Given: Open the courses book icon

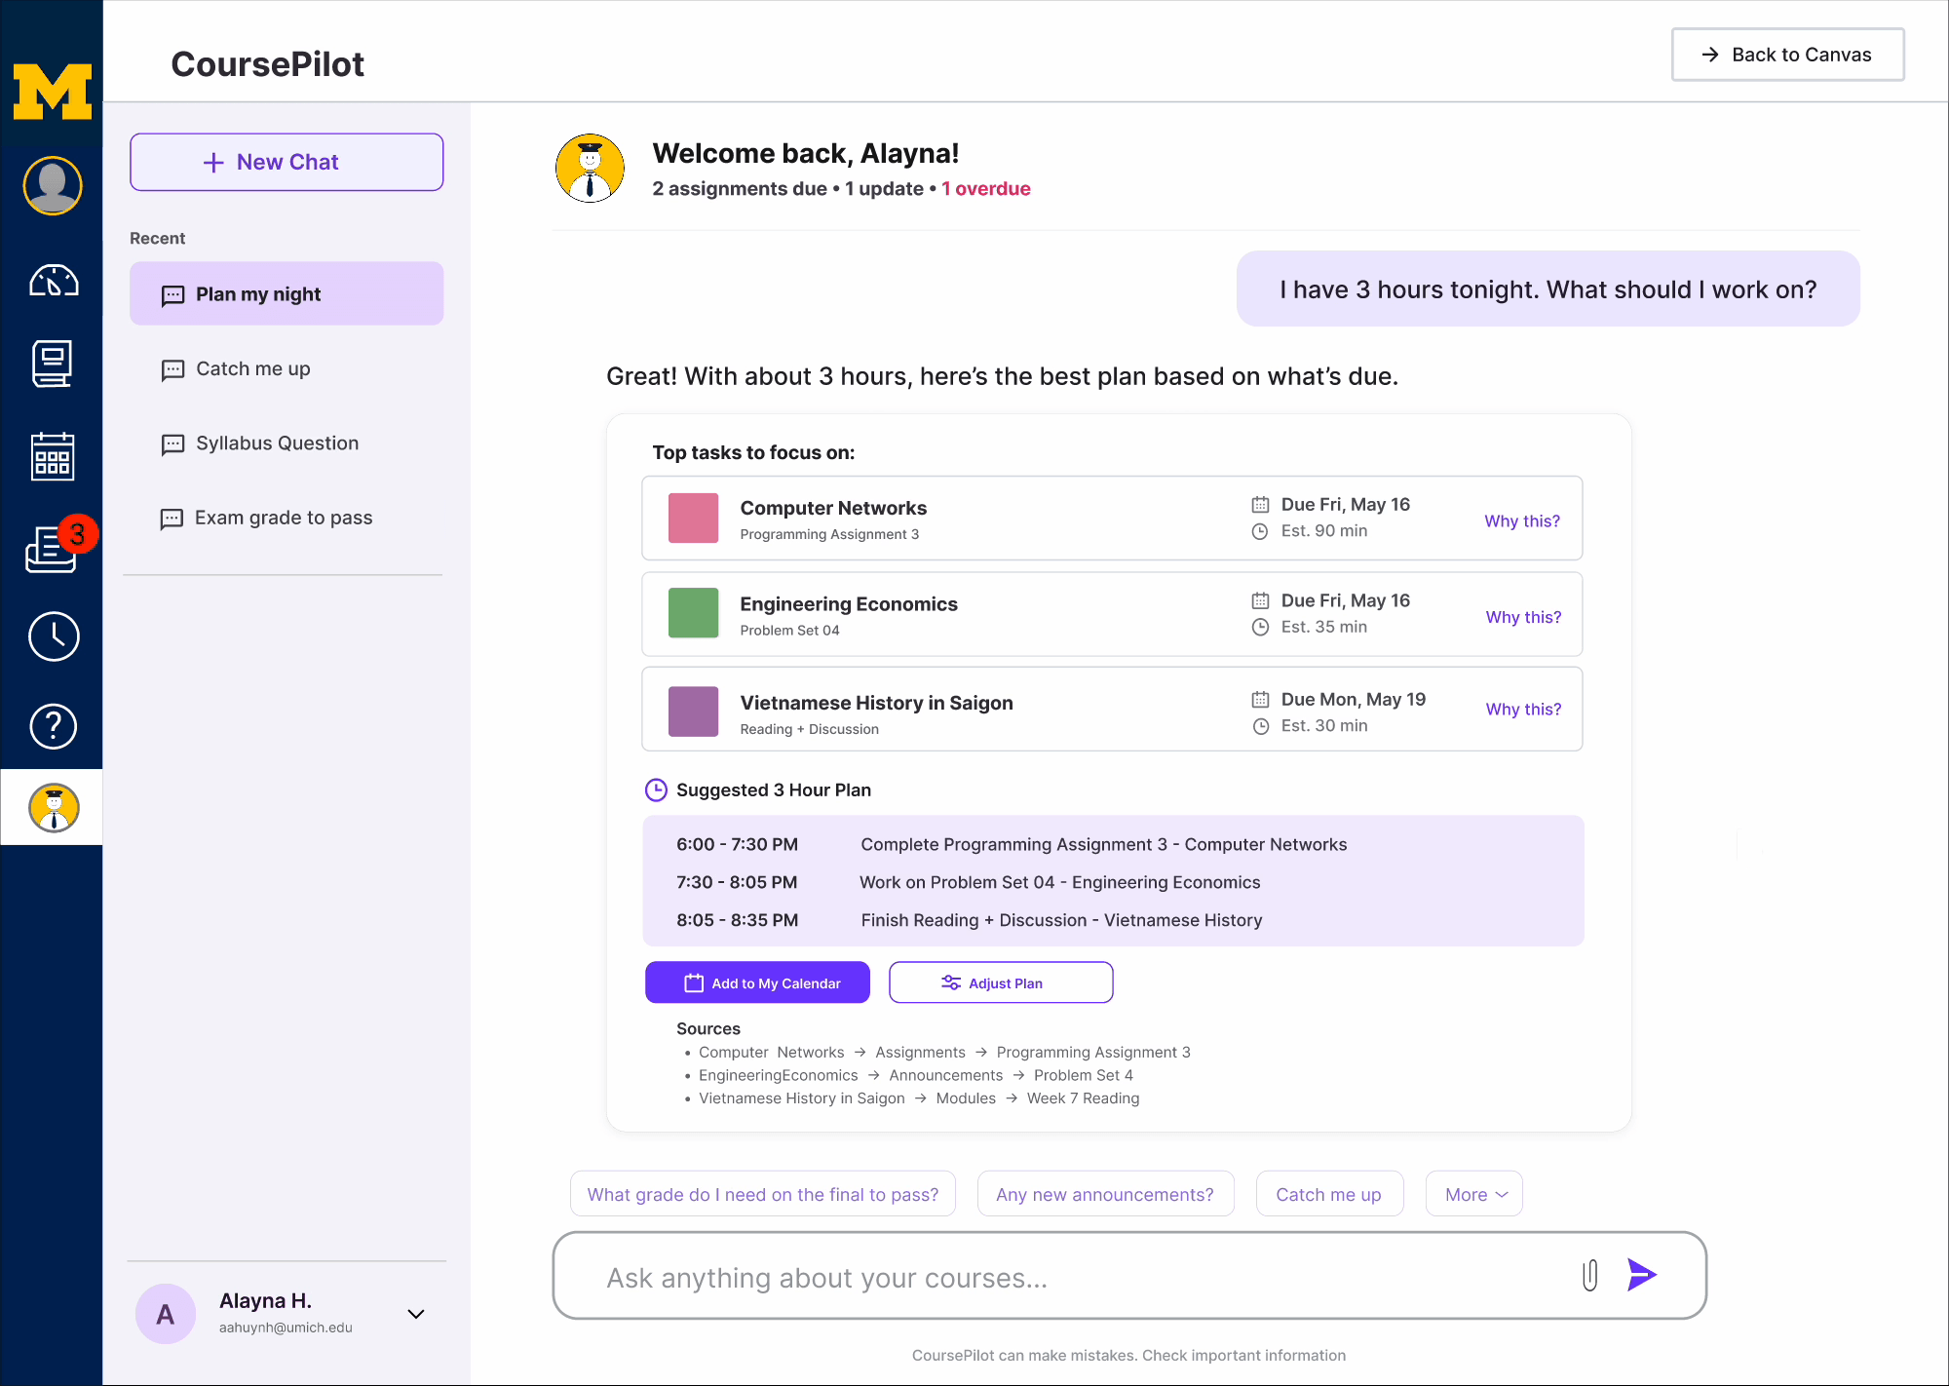Looking at the screenshot, I should coord(53,364).
